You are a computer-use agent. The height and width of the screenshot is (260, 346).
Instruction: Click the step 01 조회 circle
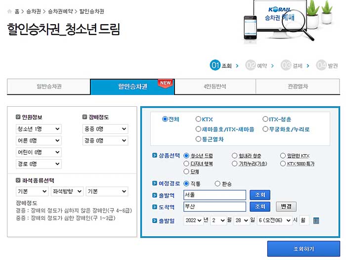click(x=215, y=65)
